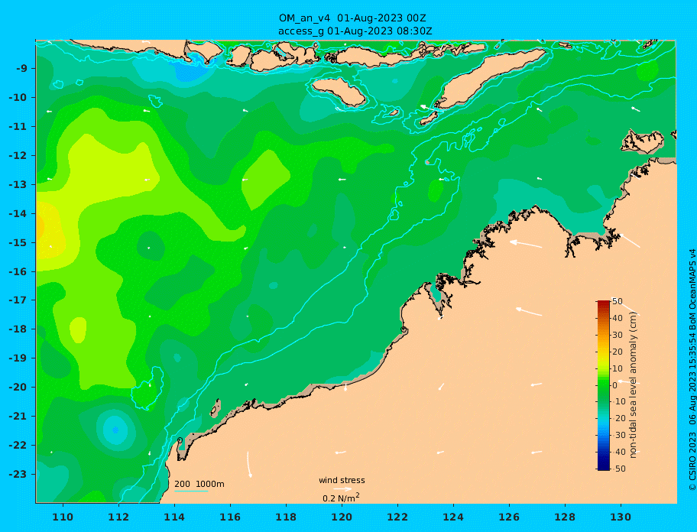
Task: Click the '0.2 N/m2' wind scale value
Action: 341,498
